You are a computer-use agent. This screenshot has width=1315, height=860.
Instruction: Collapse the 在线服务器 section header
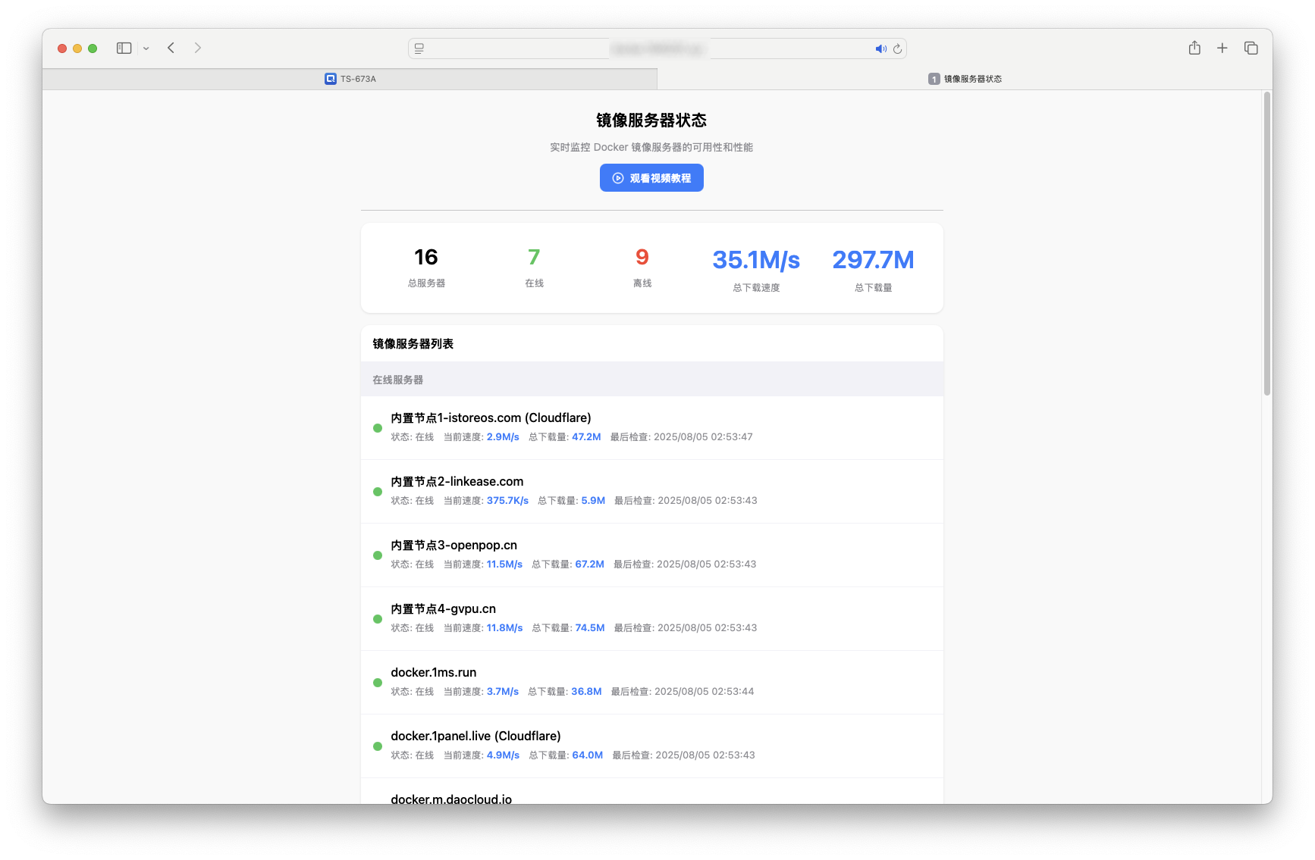[x=397, y=380]
